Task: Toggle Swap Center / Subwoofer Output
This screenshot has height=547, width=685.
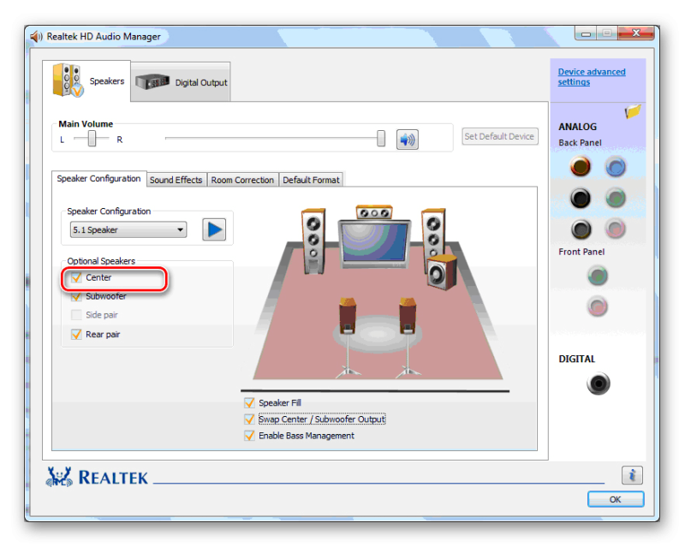Action: [x=249, y=419]
